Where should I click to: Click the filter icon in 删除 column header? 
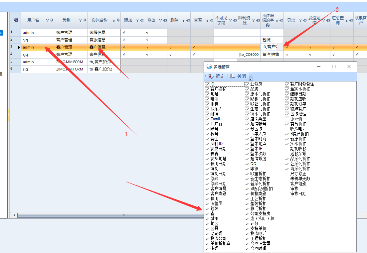tap(184, 21)
